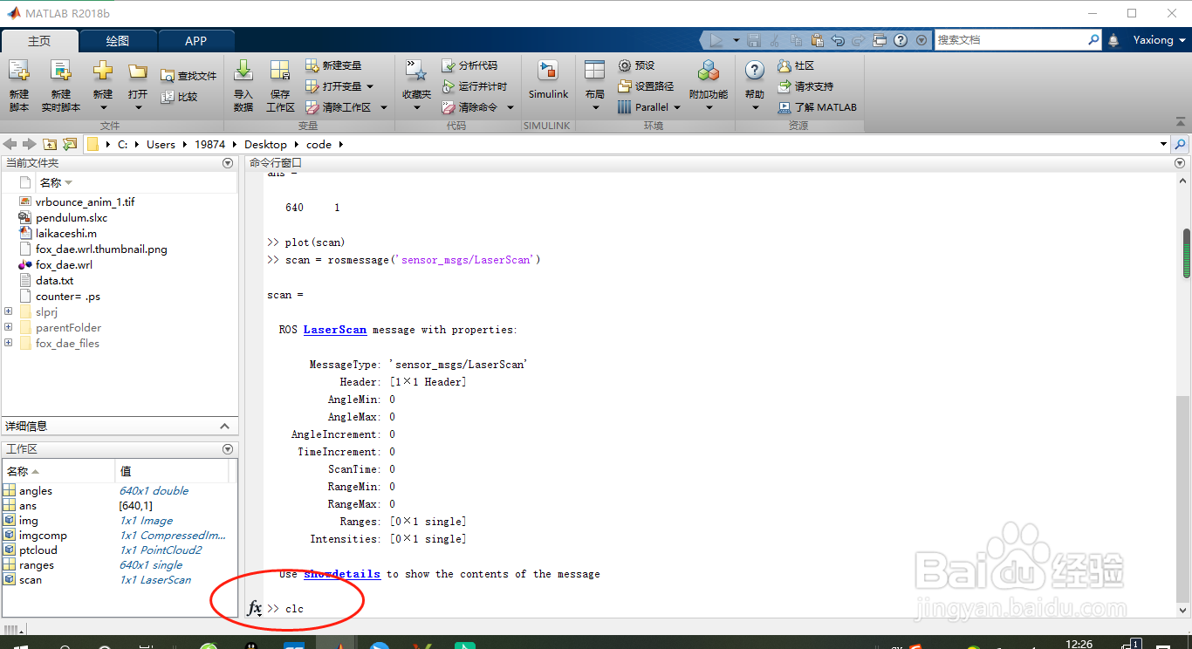Open Preferences (预设)

[636, 65]
